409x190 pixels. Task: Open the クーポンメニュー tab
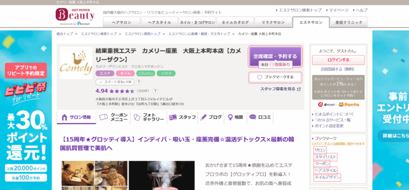click(113, 118)
